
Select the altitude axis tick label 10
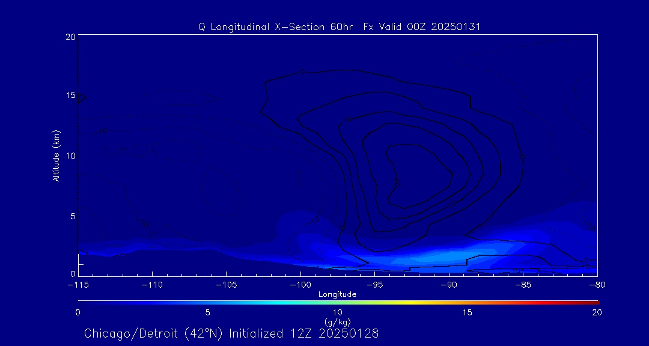point(70,156)
